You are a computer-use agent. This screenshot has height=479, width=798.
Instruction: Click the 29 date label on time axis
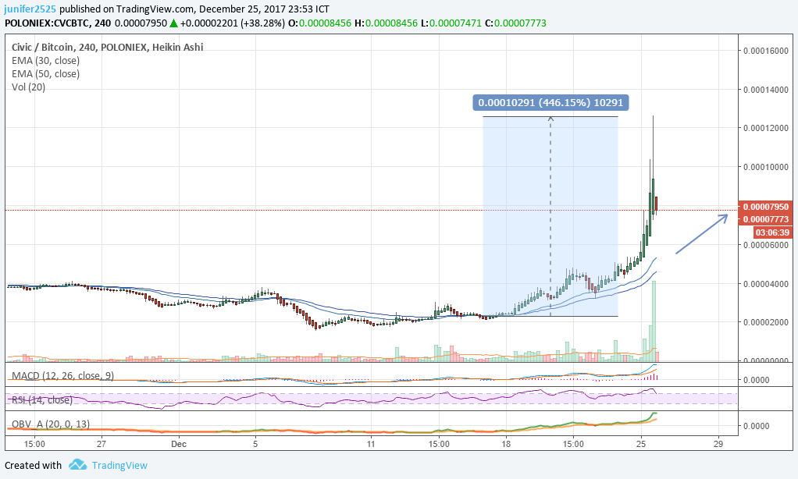[718, 444]
